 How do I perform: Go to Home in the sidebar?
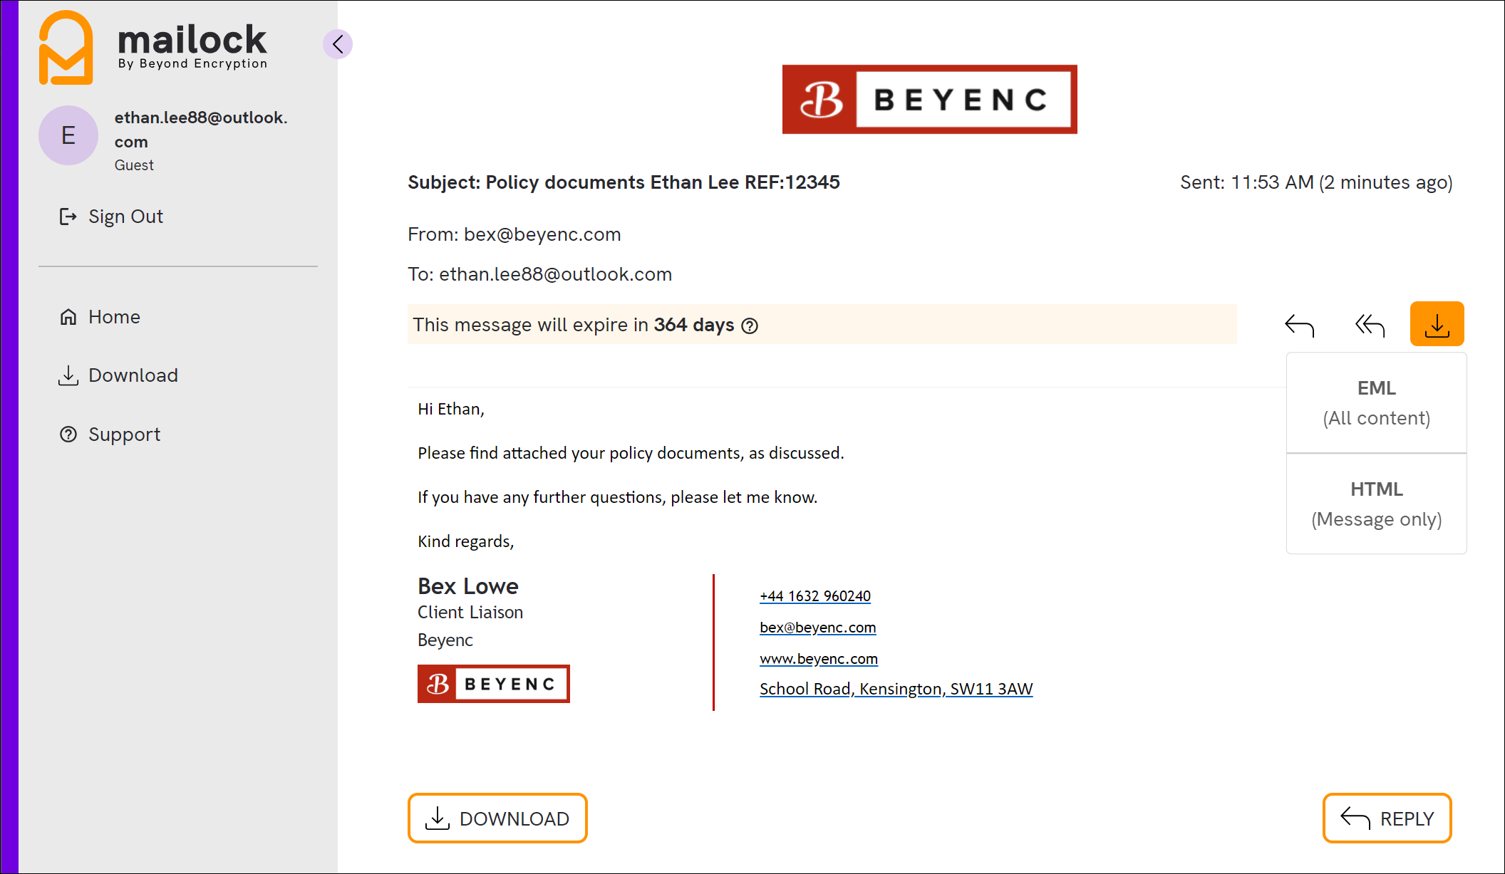tap(100, 317)
